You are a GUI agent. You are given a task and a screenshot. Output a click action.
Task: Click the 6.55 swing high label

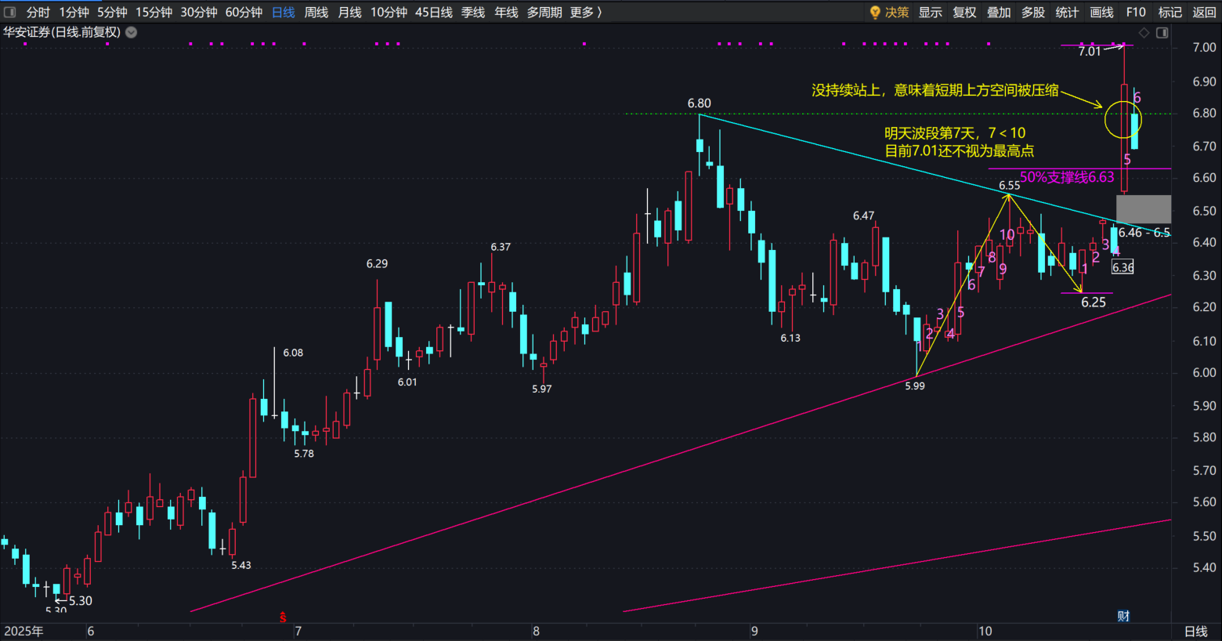(1010, 186)
